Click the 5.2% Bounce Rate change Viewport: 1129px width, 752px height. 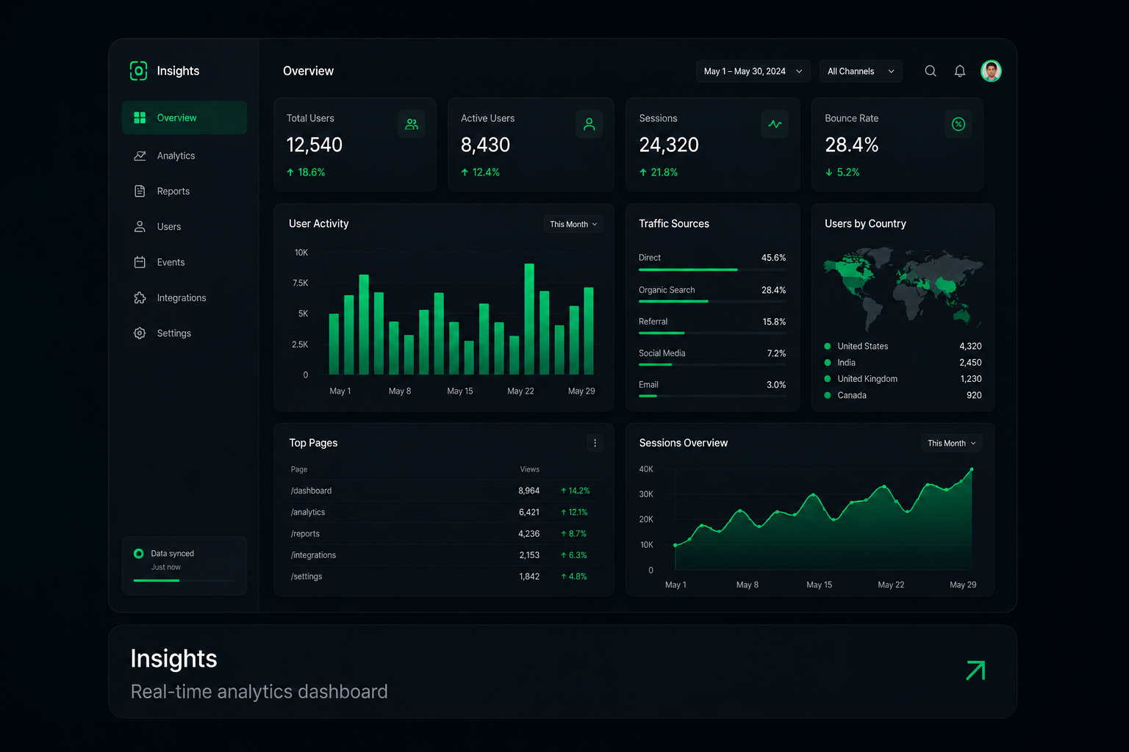click(x=842, y=173)
